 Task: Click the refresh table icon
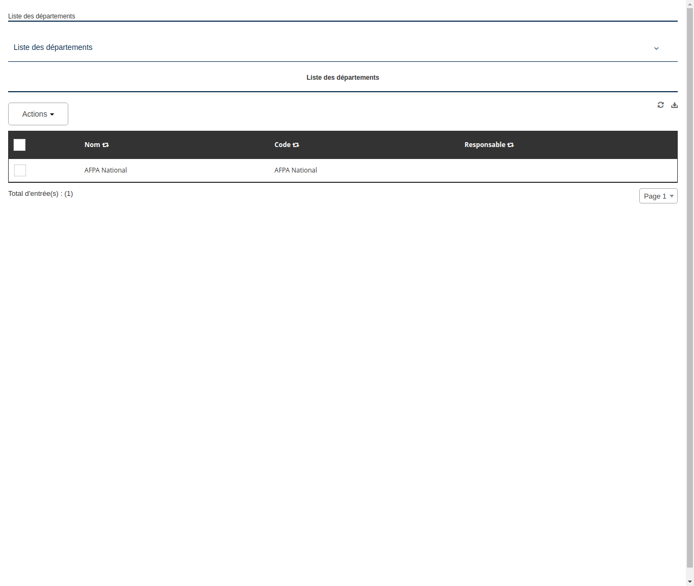[x=660, y=105]
